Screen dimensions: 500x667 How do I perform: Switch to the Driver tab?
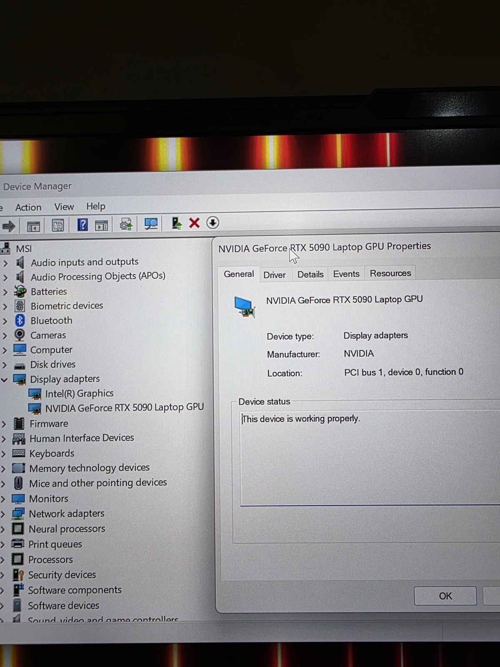pos(275,275)
